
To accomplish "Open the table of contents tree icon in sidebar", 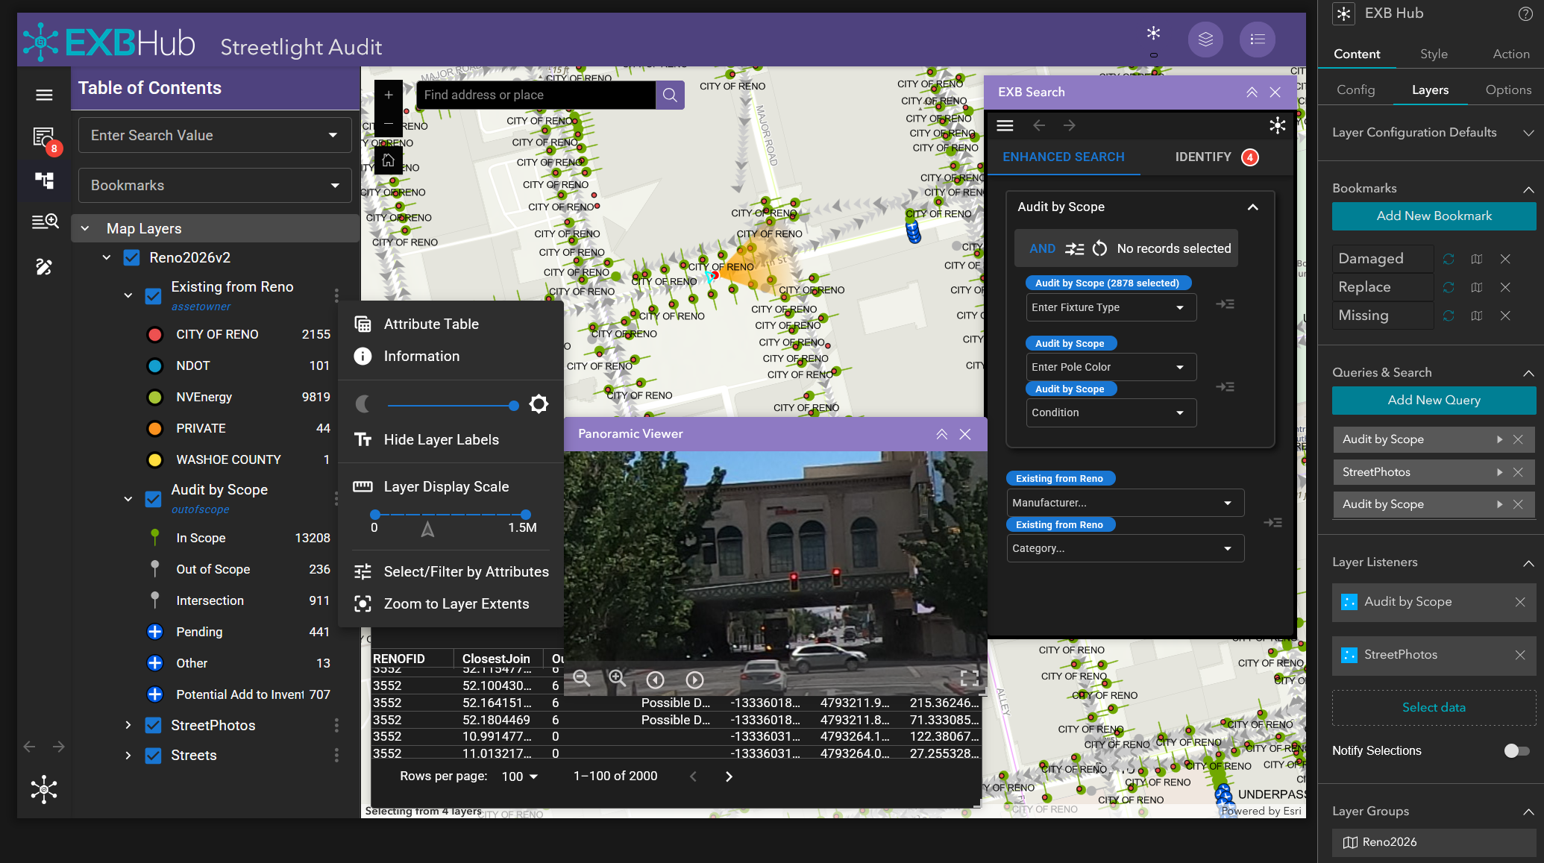I will coord(44,180).
